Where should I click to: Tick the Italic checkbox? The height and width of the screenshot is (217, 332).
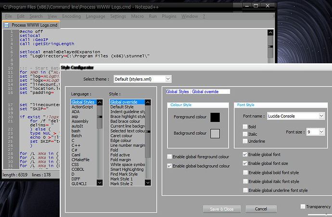[245, 134]
